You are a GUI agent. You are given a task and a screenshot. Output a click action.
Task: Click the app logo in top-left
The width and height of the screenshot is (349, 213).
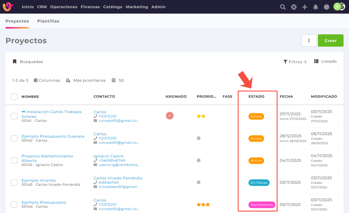tap(8, 7)
